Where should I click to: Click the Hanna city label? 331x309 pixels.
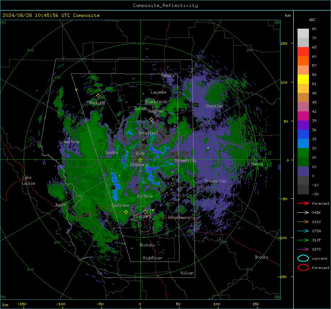pyautogui.click(x=257, y=164)
